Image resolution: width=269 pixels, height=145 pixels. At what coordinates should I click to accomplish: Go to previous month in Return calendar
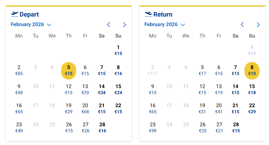coord(242,24)
